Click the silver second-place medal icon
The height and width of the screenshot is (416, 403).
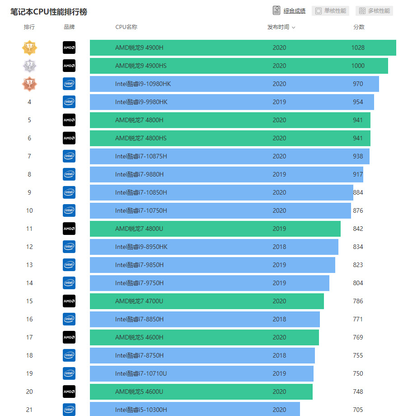coord(29,66)
